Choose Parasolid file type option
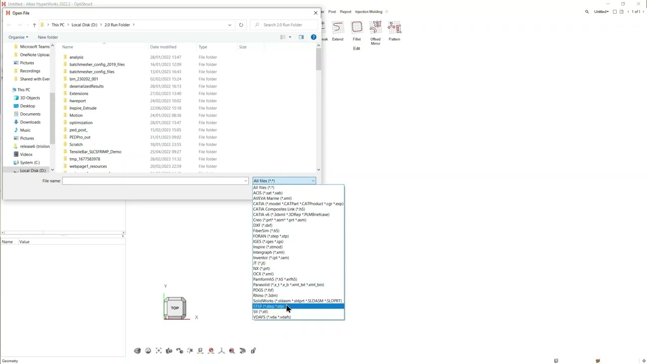The width and height of the screenshot is (647, 364). point(298,285)
